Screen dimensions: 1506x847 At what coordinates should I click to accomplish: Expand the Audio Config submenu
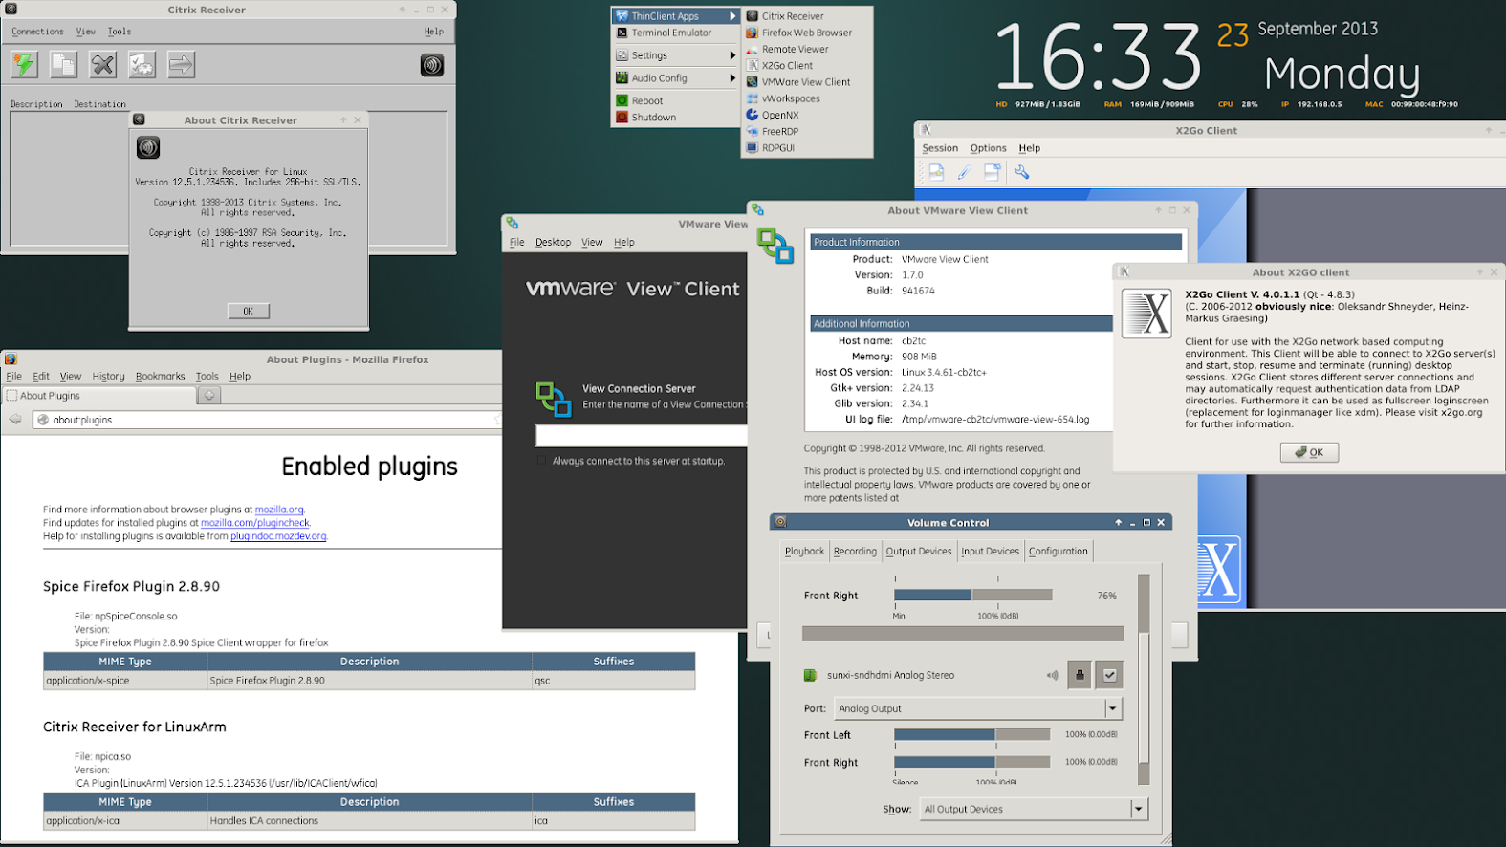tap(676, 78)
